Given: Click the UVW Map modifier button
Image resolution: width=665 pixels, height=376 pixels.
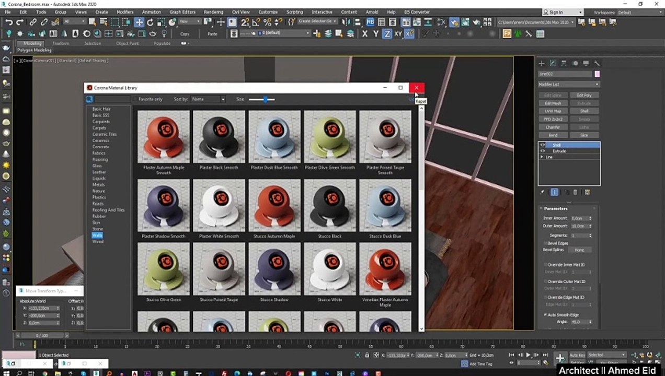Looking at the screenshot, I should coord(553,111).
